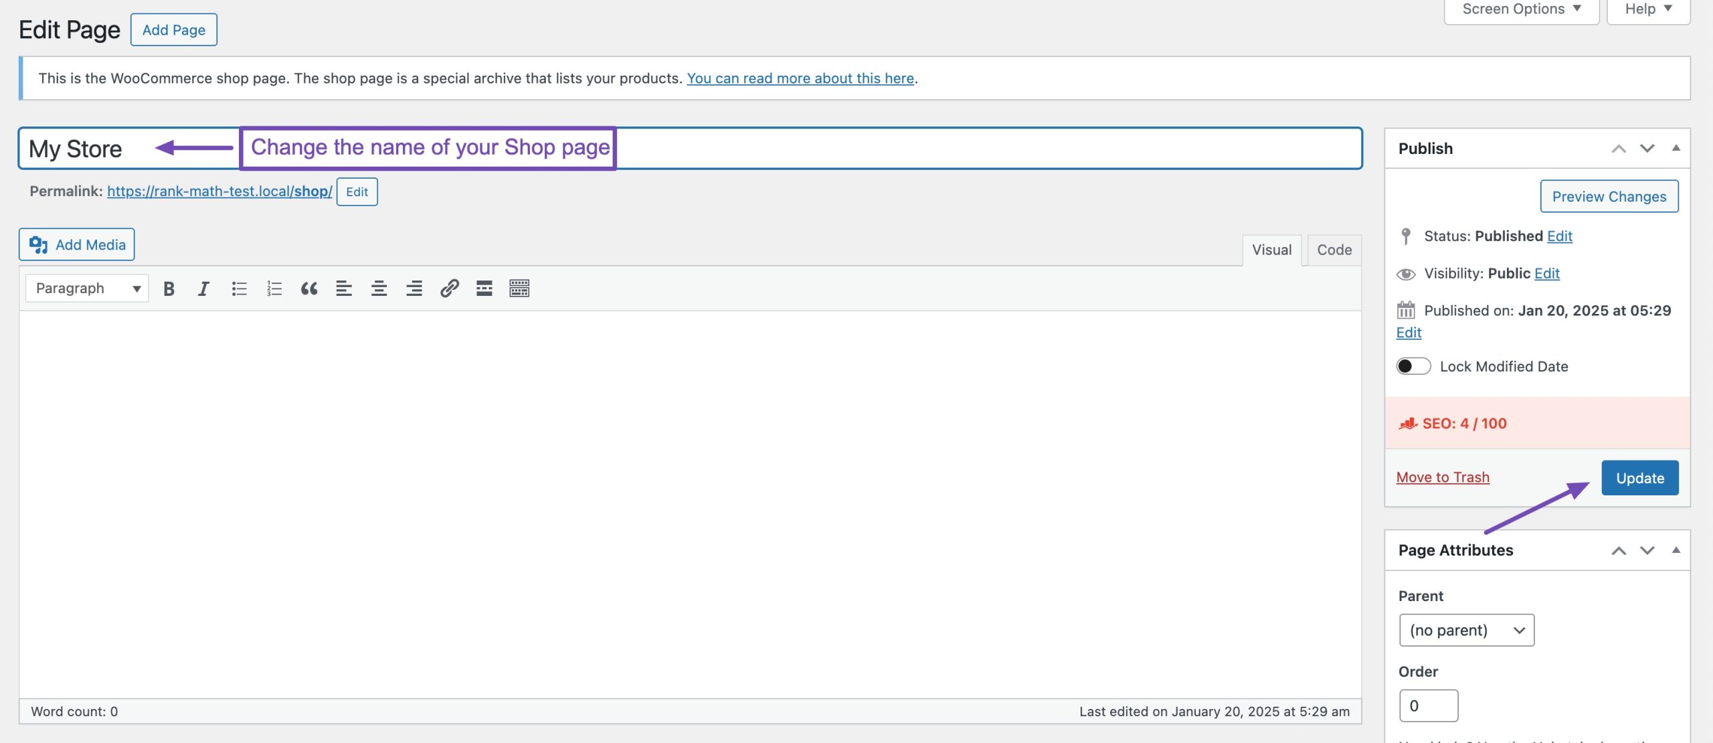Screen dimensions: 1713x743
Task: Click inside the empty content editor area
Action: (x=690, y=504)
